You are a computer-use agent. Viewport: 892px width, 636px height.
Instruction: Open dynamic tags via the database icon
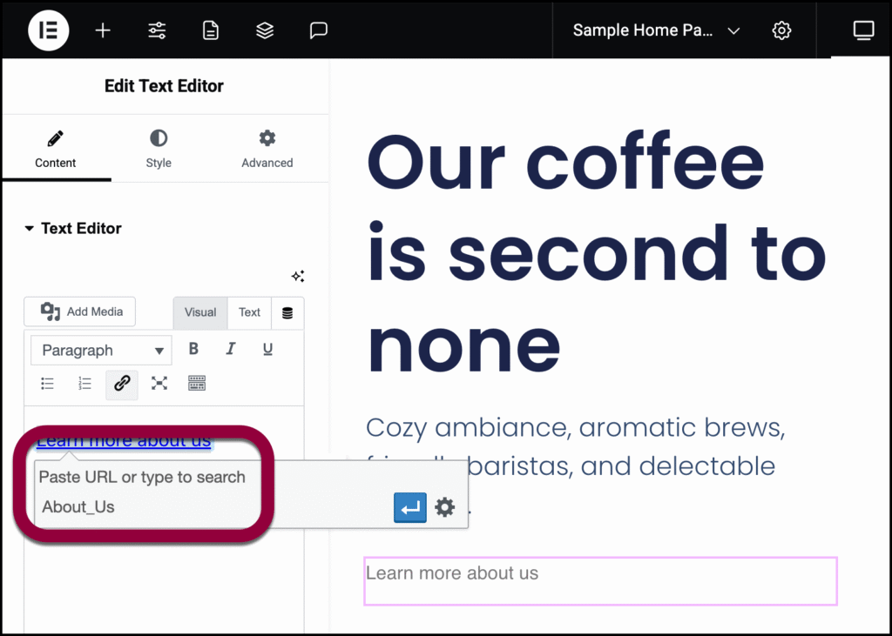(287, 312)
